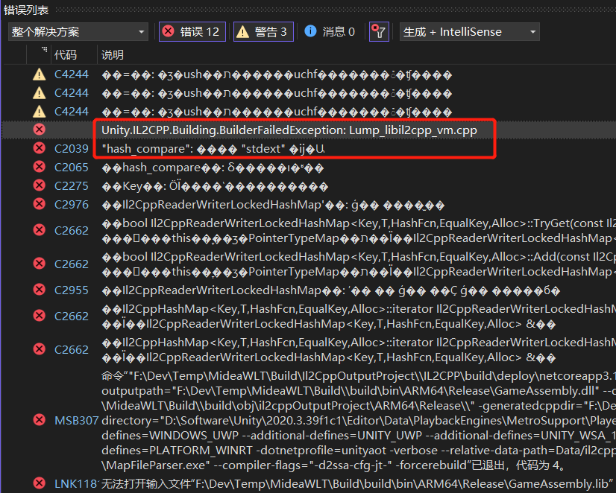Toggle the 错误 12 errors filter

[x=191, y=32]
